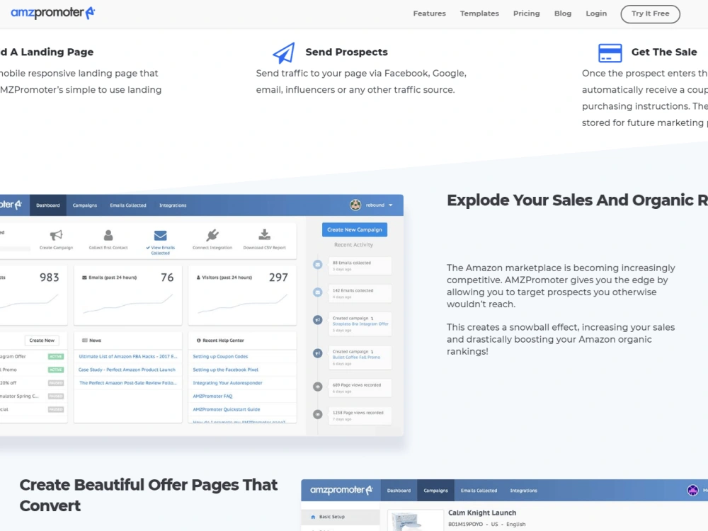708x531 pixels.
Task: Click the credit card Get The Sale icon
Action: 610,53
